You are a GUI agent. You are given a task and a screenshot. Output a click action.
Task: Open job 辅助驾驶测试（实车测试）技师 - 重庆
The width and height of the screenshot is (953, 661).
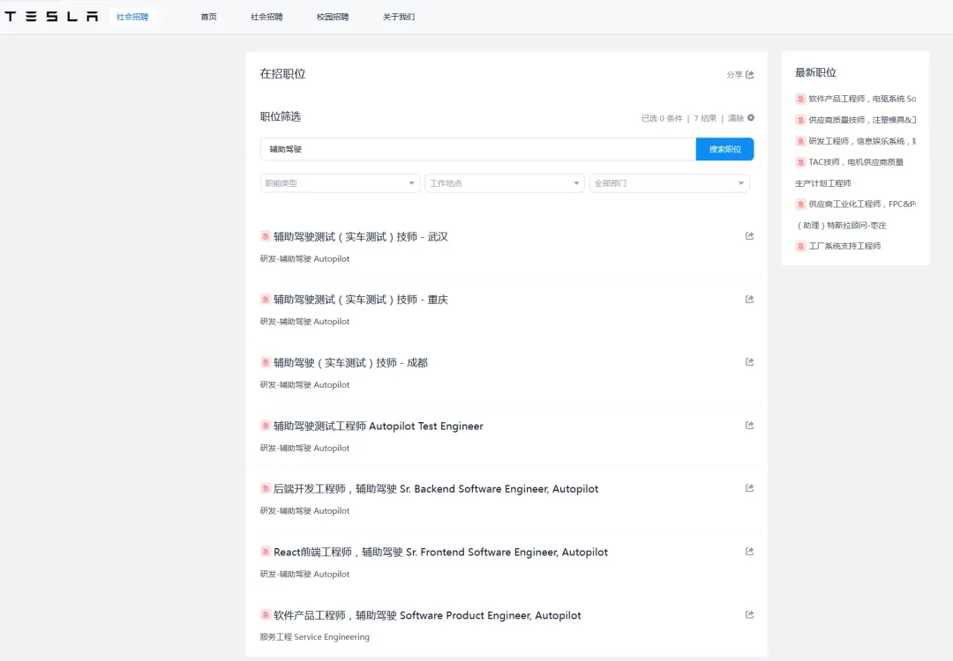tap(360, 300)
